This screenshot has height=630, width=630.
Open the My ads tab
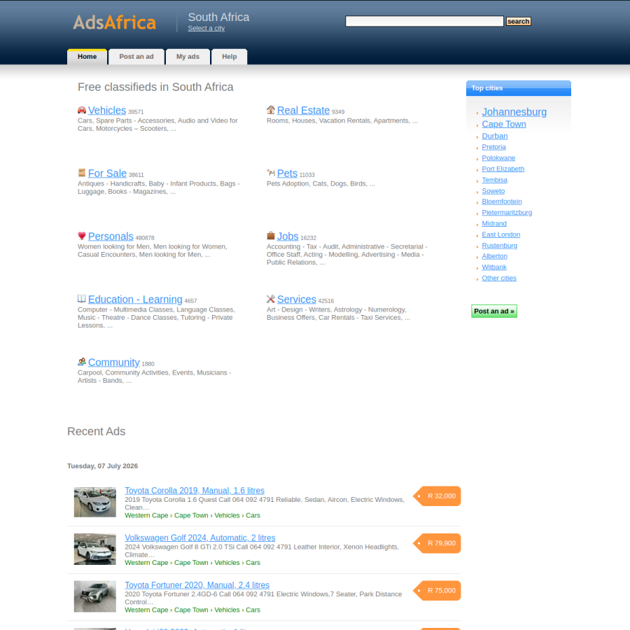tap(188, 57)
